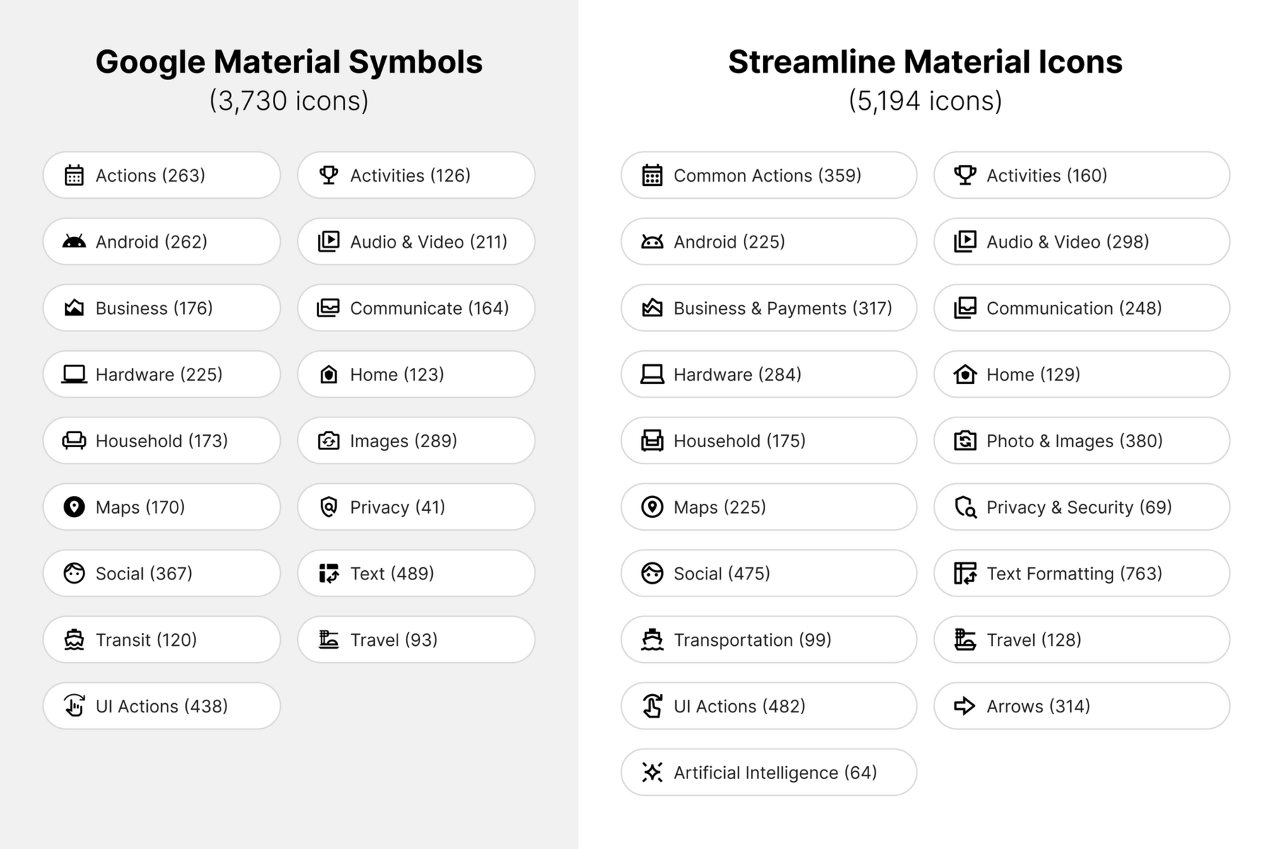Click the arrow icon beside Arrows (314)
This screenshot has width=1273, height=849.
point(965,705)
